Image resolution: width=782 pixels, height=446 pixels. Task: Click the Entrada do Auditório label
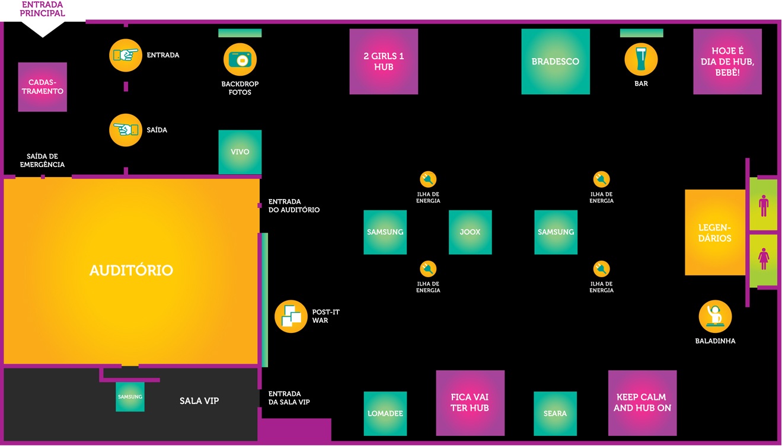pos(294,206)
